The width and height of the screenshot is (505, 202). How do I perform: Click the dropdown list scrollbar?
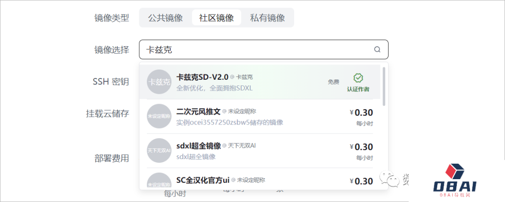[x=384, y=86]
